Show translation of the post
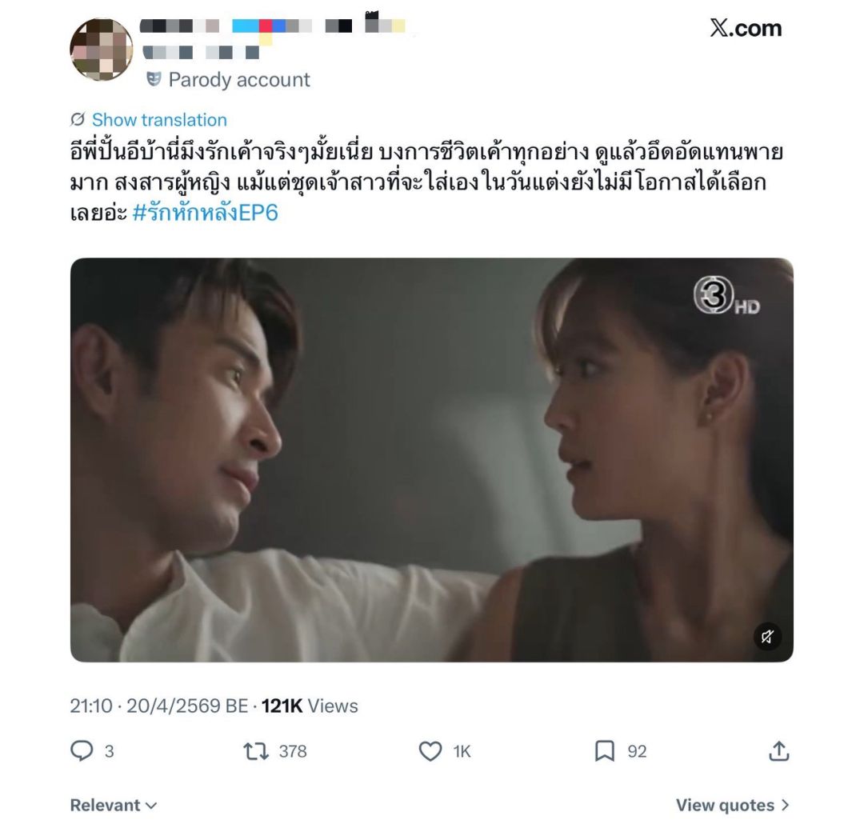 (159, 119)
